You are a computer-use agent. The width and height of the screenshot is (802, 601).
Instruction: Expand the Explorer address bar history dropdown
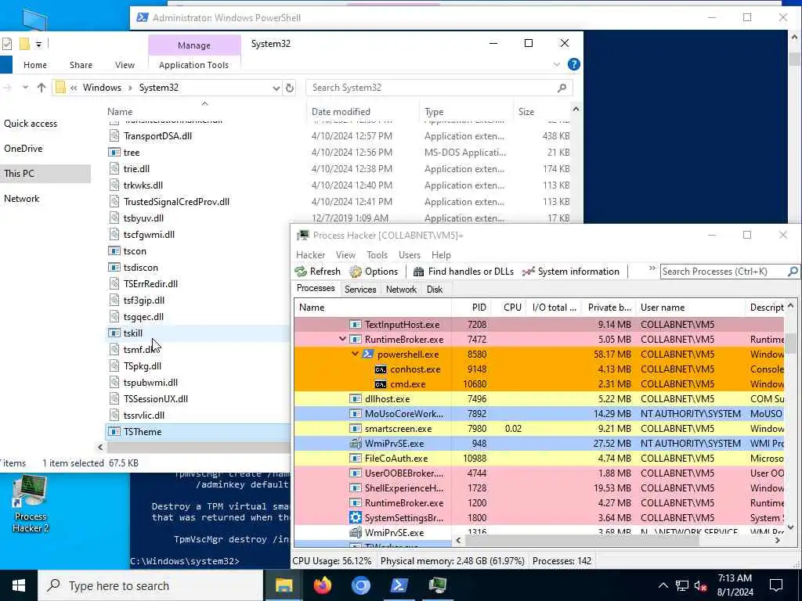coord(276,88)
